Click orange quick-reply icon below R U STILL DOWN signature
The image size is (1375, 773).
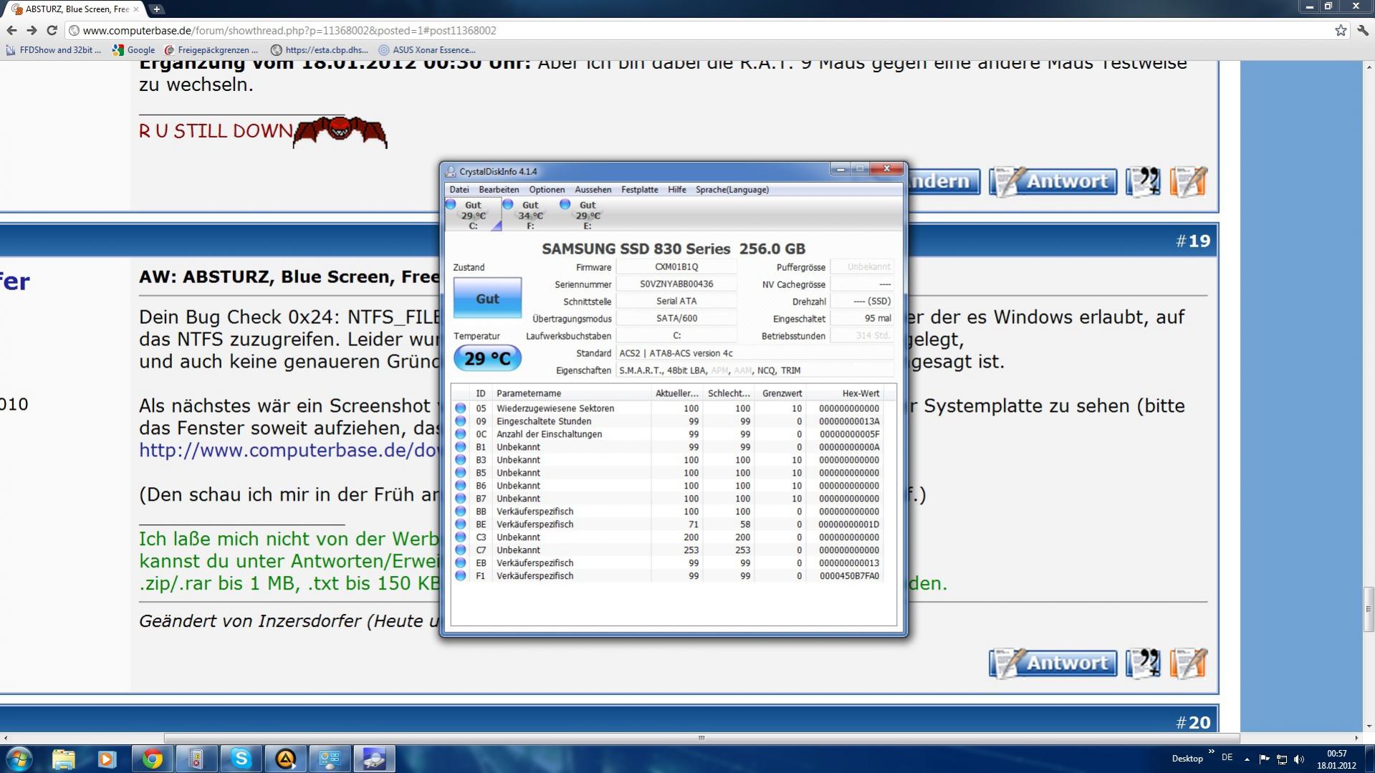[1189, 182]
